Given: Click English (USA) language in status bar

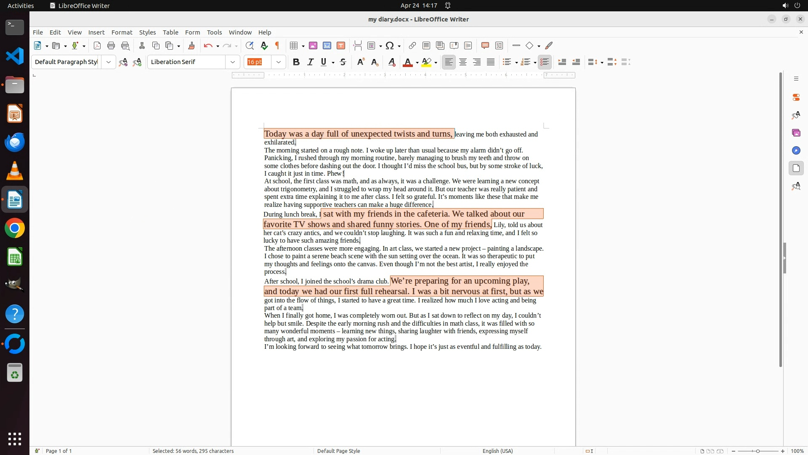Looking at the screenshot, I should (x=497, y=451).
